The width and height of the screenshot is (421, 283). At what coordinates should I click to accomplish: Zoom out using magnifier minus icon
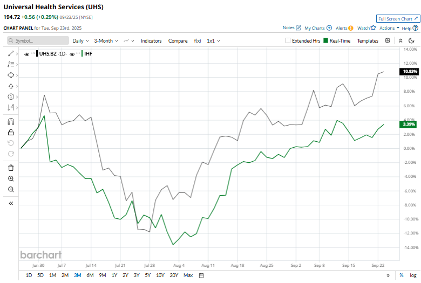11,189
